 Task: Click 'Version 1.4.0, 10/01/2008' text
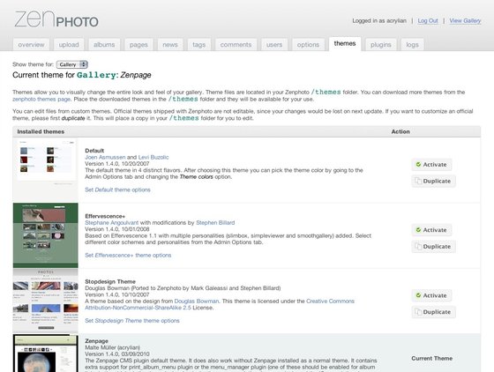(116, 229)
